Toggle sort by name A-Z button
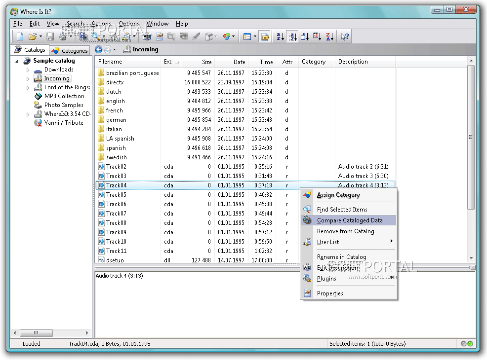This screenshot has height=360, width=487. 280,36
